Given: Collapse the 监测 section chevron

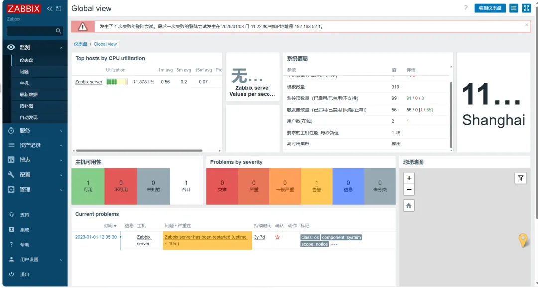Looking at the screenshot, I should (61, 48).
